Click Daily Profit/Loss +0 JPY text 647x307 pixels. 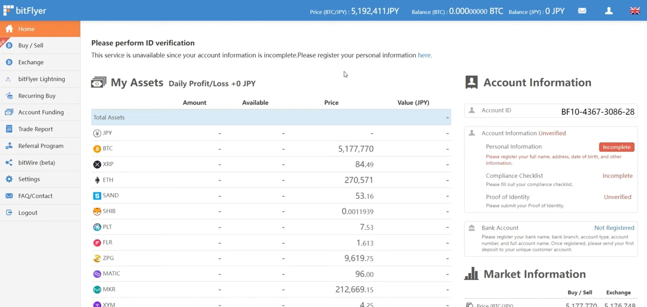click(x=212, y=83)
